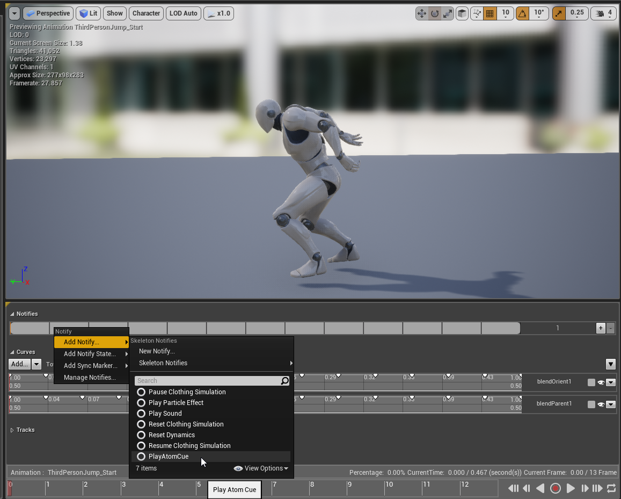Screen dimensions: 621x499
Task: Open the Character menu
Action: click(146, 13)
